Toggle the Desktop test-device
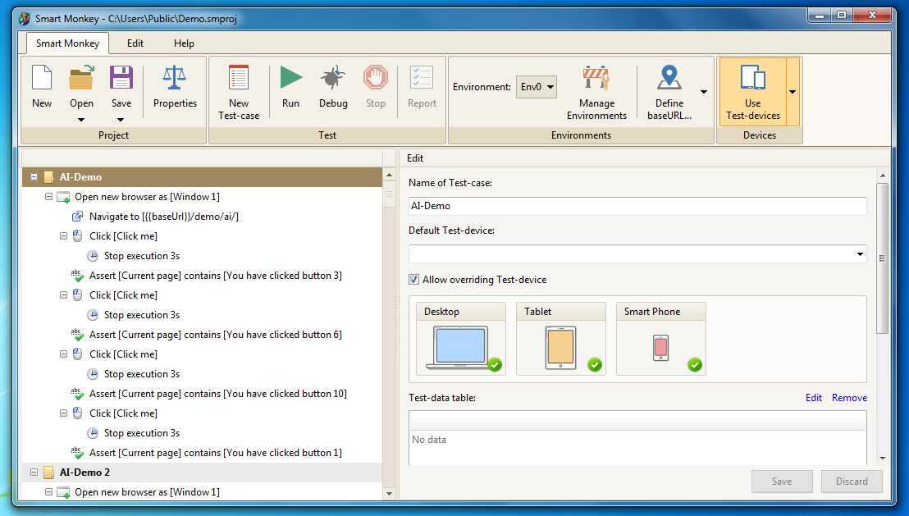The height and width of the screenshot is (516, 909). [x=461, y=339]
